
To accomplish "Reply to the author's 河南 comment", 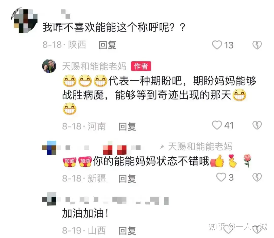I will (x=127, y=126).
